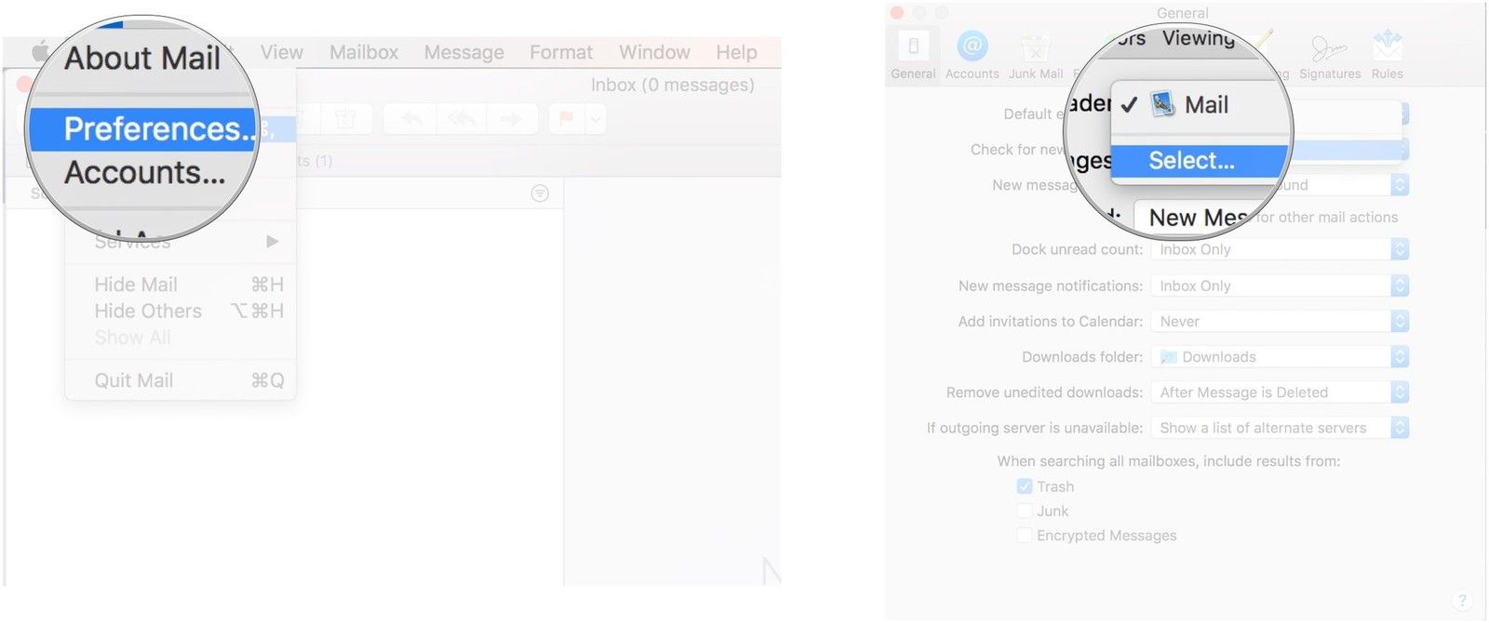Uncheck the Trash search checkbox
Image resolution: width=1489 pixels, height=623 pixels.
coord(1025,486)
